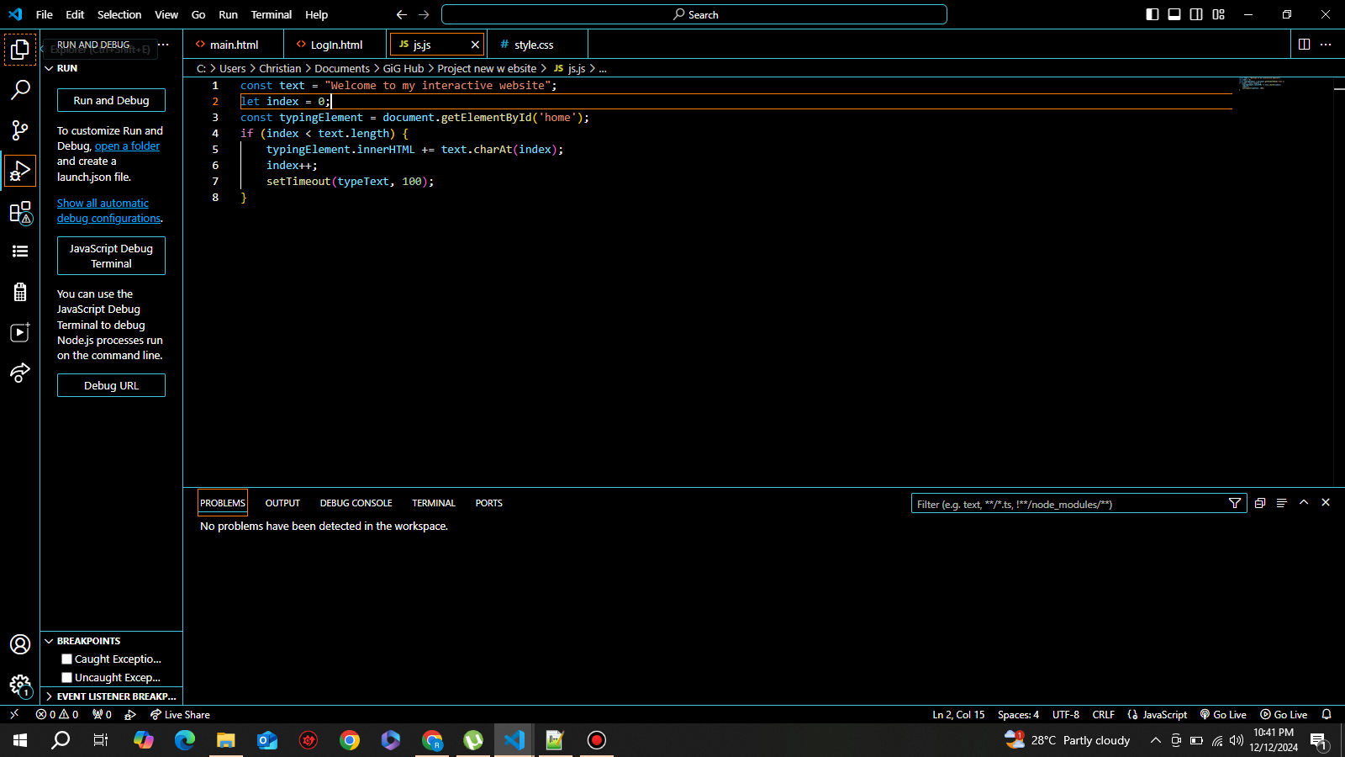Enable Caught Exceptions breakpoint checkbox
Viewport: 1345px width, 757px height.
pos(67,659)
